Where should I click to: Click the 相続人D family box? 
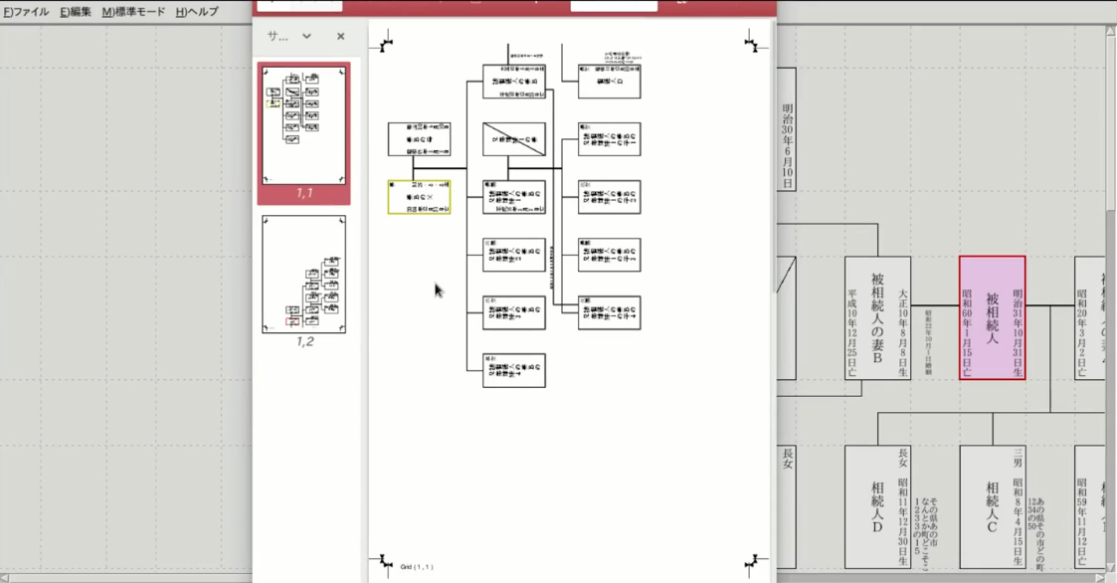[877, 506]
